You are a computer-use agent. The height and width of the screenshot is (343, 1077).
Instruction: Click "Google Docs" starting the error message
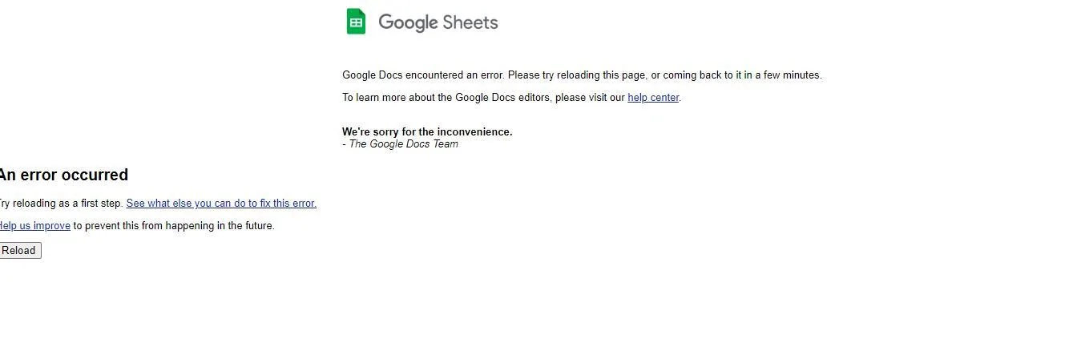coord(373,75)
